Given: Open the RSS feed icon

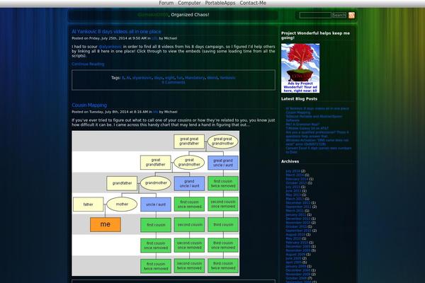Looking at the screenshot, I should coord(351,15).
